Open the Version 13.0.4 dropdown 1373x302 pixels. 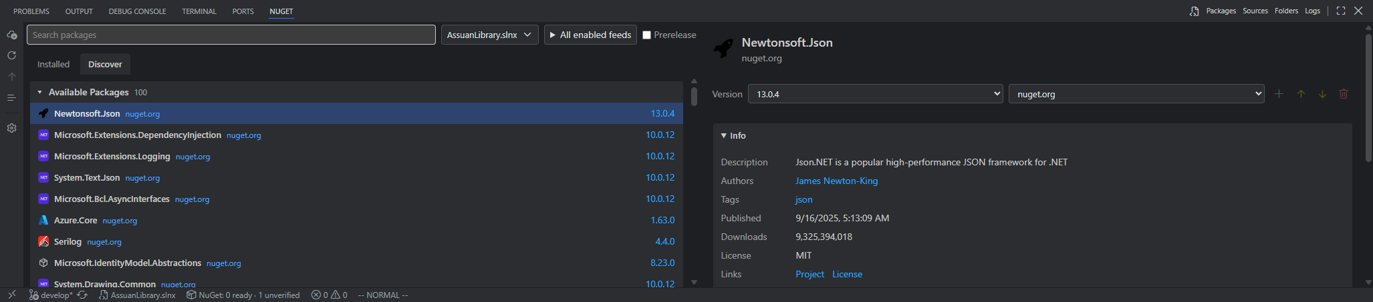click(x=876, y=94)
